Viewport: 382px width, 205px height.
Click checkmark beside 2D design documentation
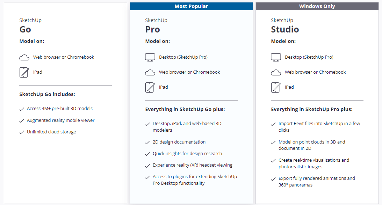tap(147, 142)
